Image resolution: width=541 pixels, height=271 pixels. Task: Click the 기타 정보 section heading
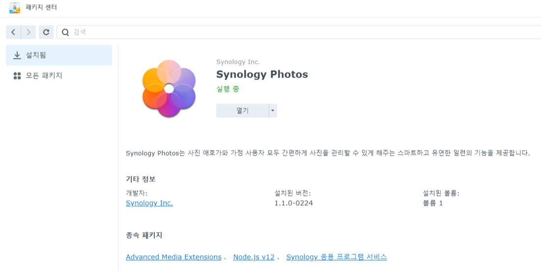click(141, 179)
